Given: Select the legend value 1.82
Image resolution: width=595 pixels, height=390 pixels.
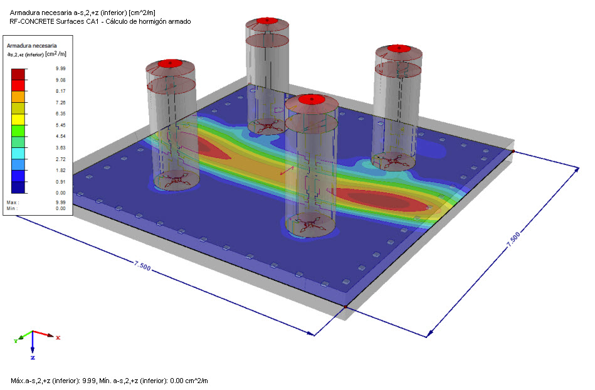Looking at the screenshot, I should [61, 171].
